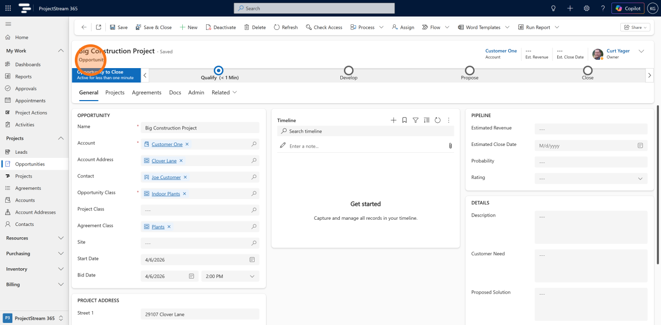Open timeline more options (three dots)
This screenshot has height=325, width=661.
[x=449, y=120]
